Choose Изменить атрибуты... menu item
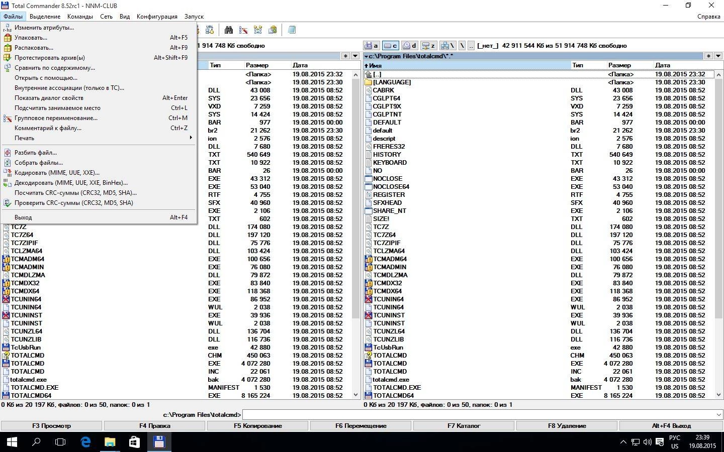The image size is (724, 452). [x=99, y=28]
